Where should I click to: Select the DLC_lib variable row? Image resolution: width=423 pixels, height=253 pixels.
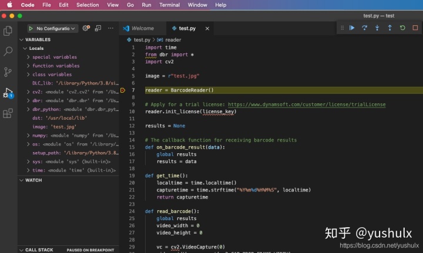(x=69, y=83)
